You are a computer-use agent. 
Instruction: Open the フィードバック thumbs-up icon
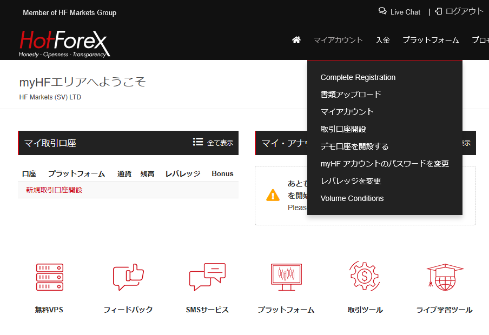click(x=128, y=277)
